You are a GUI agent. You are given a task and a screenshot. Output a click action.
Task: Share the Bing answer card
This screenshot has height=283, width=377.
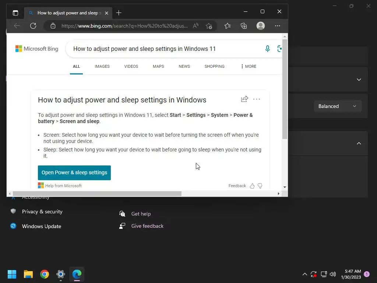tap(244, 99)
